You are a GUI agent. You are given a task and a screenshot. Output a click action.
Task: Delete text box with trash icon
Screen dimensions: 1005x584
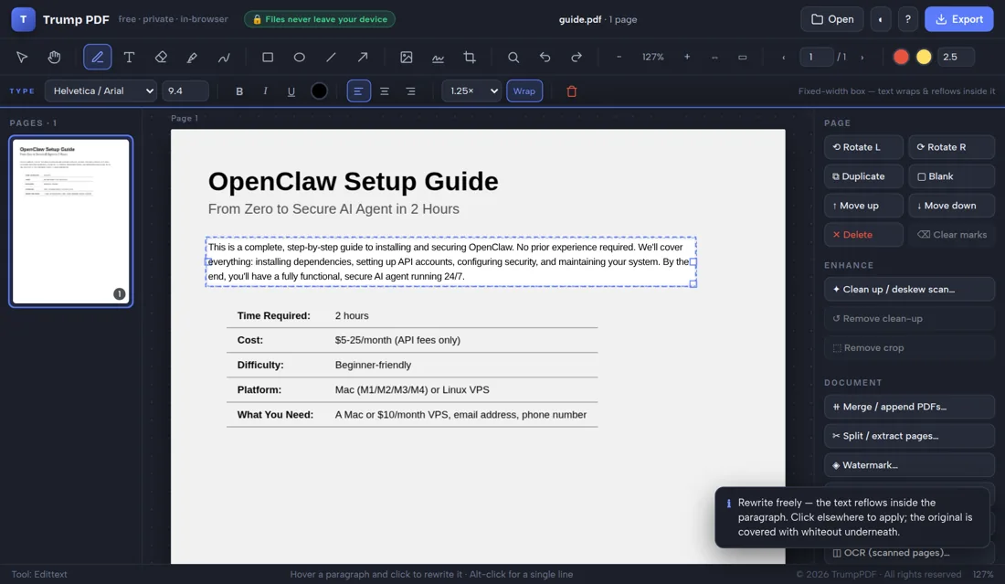click(572, 91)
